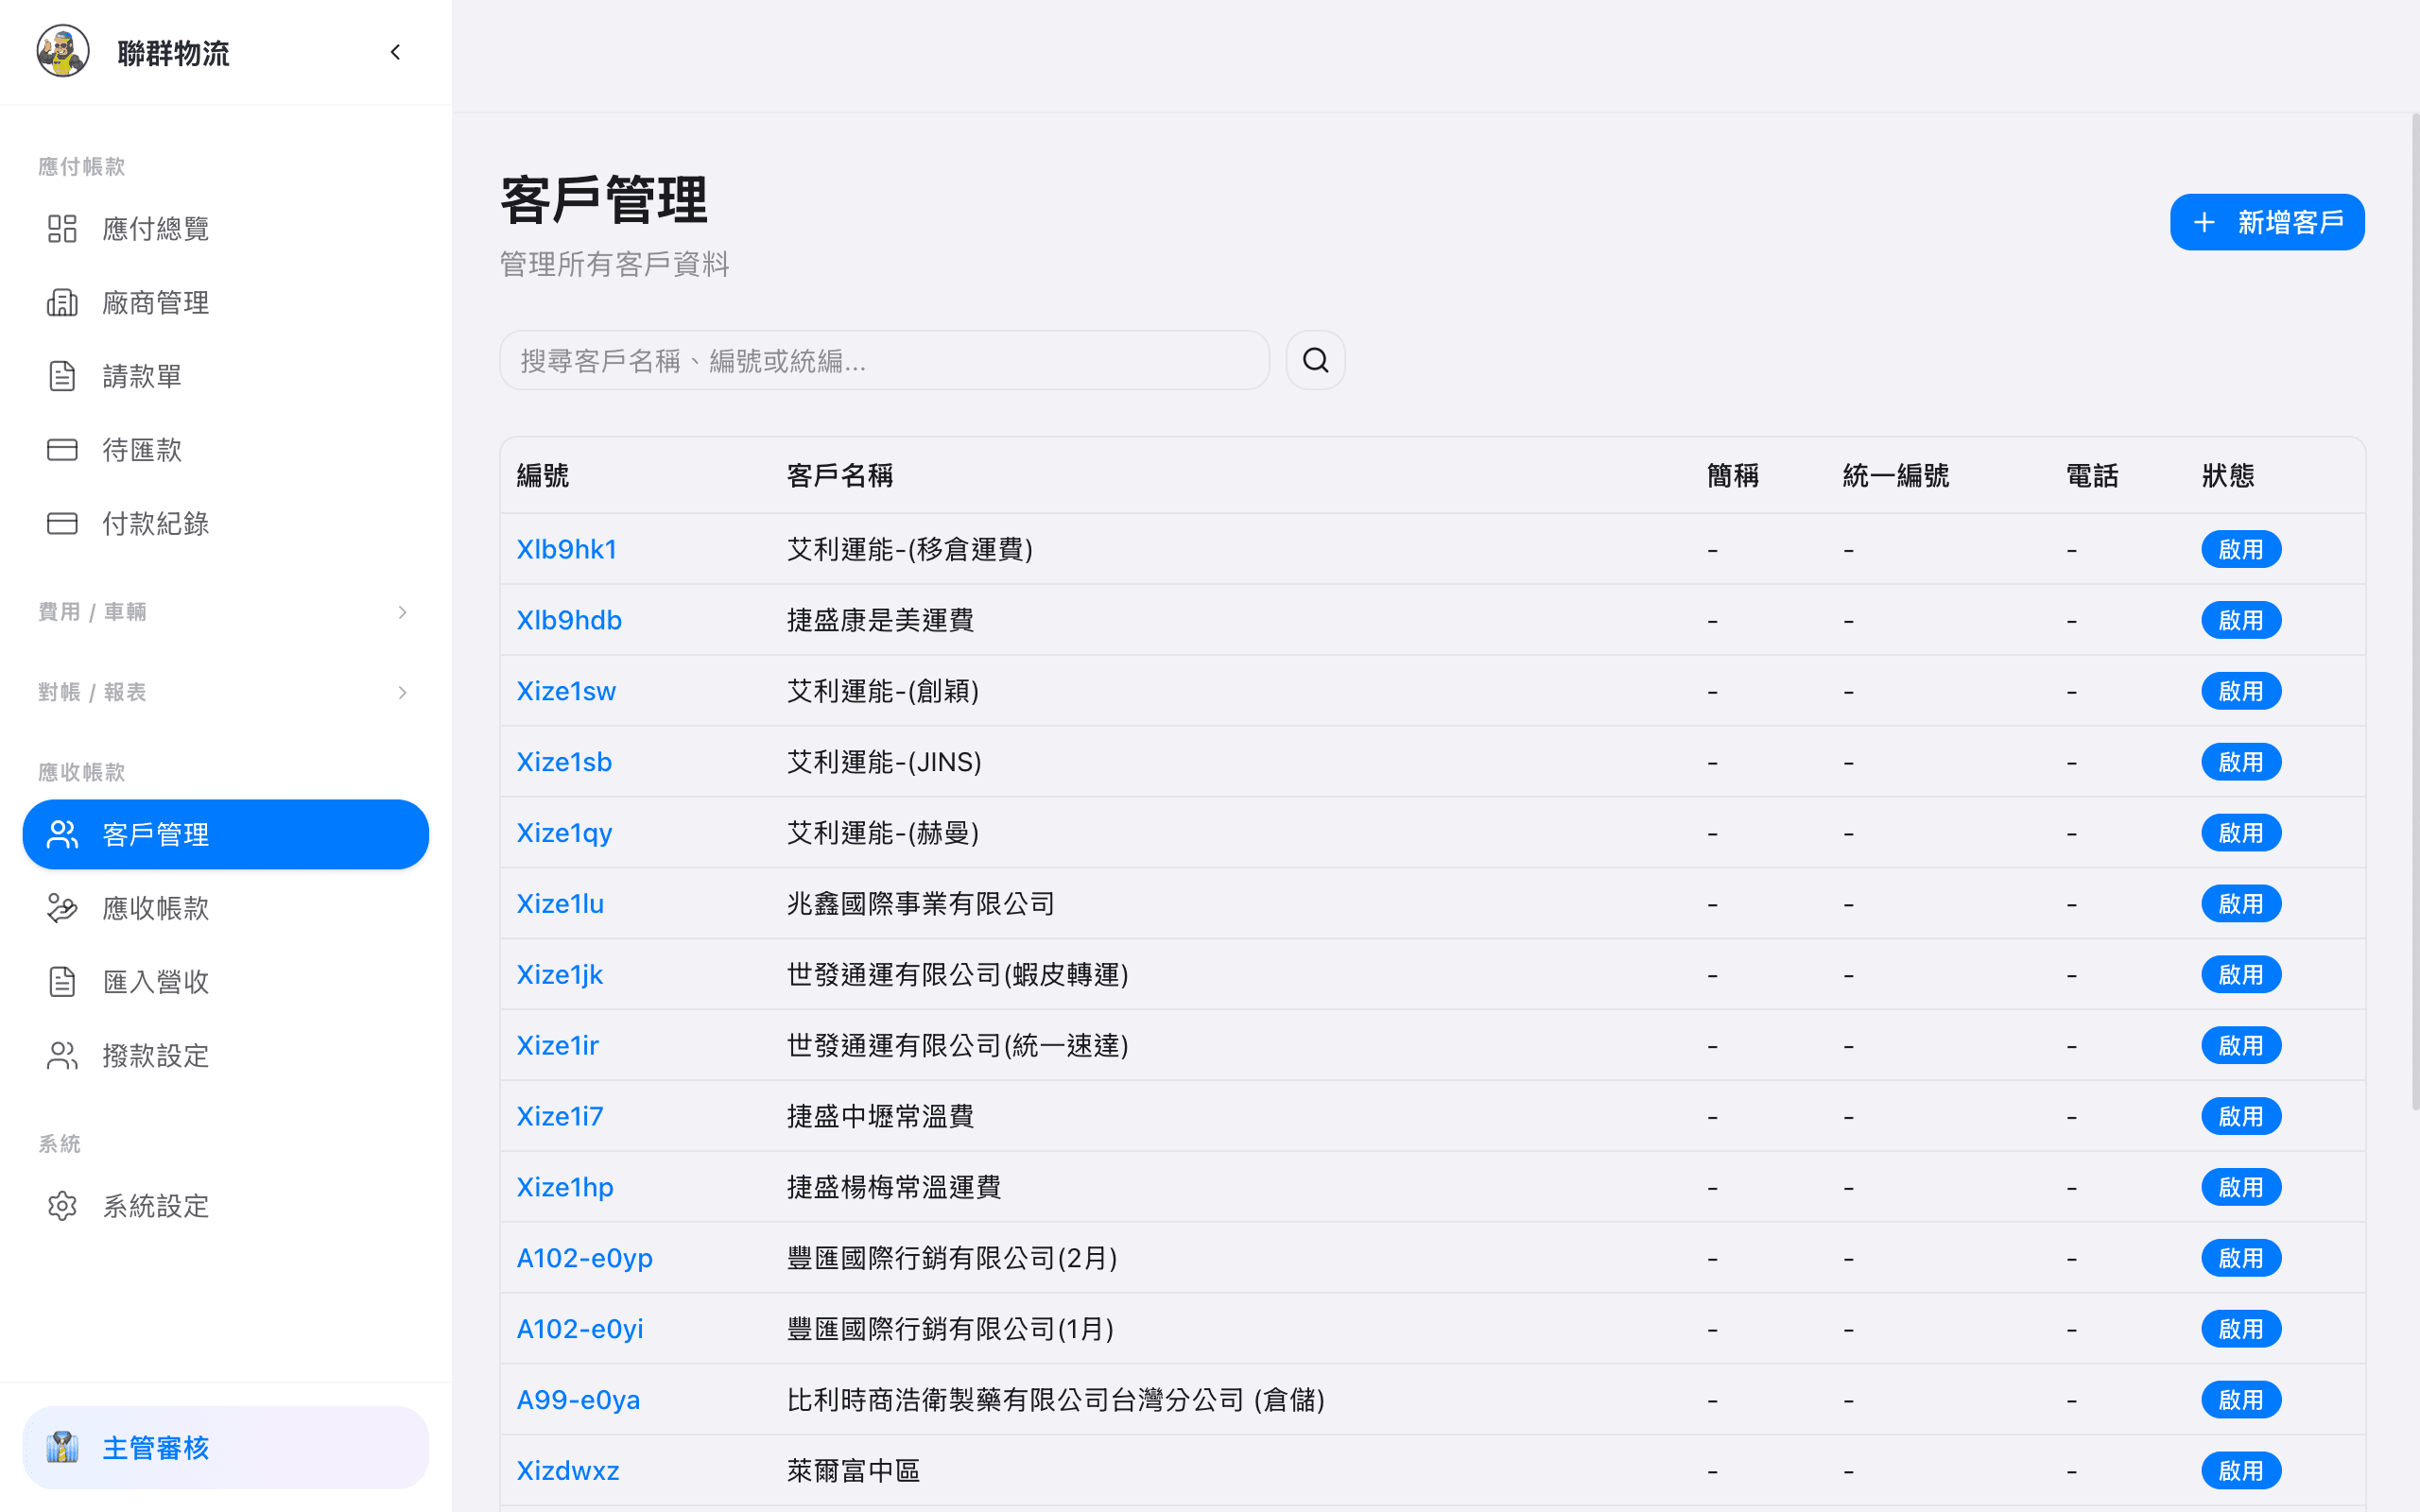This screenshot has width=2420, height=1512.
Task: Select the 應收帳款 receivables icon
Action: (62, 908)
